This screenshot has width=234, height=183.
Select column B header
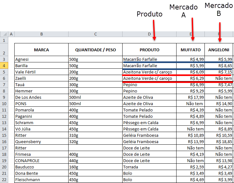tap(41, 34)
